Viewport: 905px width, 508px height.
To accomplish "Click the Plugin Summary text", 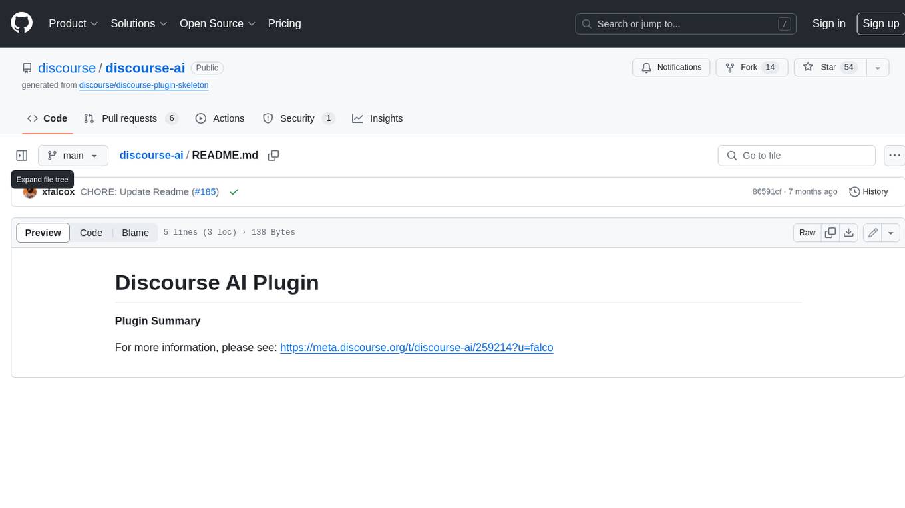I will (x=158, y=320).
